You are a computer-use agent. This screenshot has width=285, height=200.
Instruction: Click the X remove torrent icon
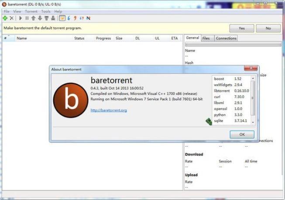tap(12, 18)
